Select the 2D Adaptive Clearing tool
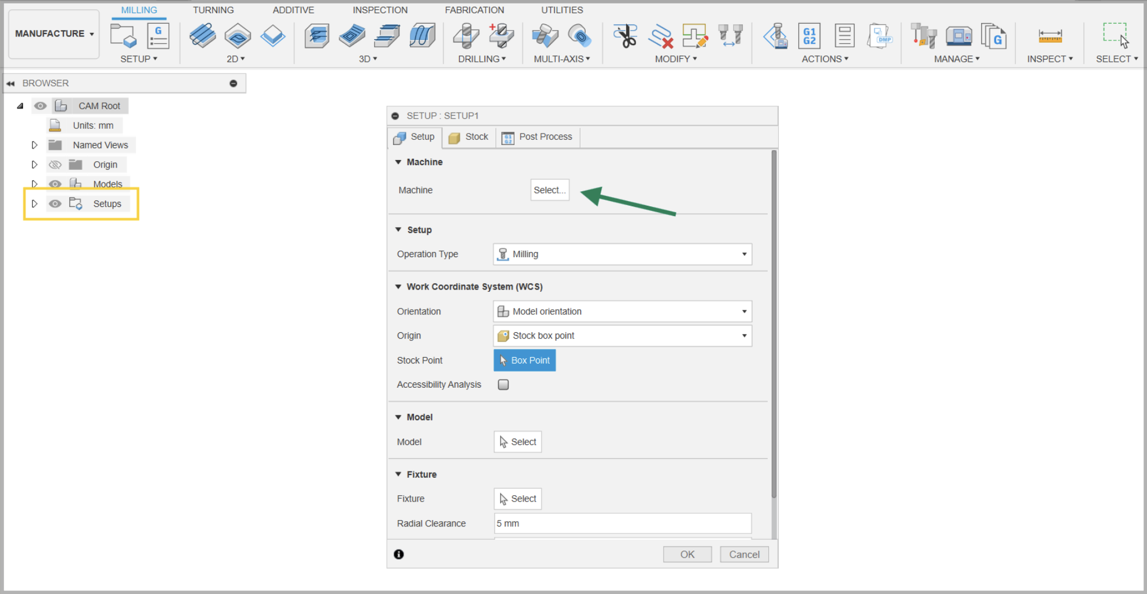 tap(202, 35)
